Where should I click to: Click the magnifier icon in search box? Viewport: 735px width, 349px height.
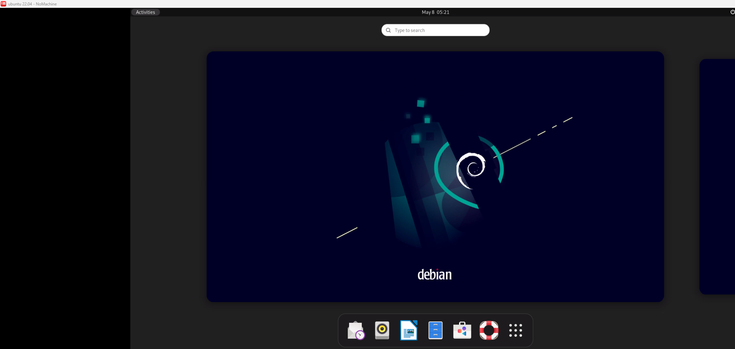click(388, 30)
